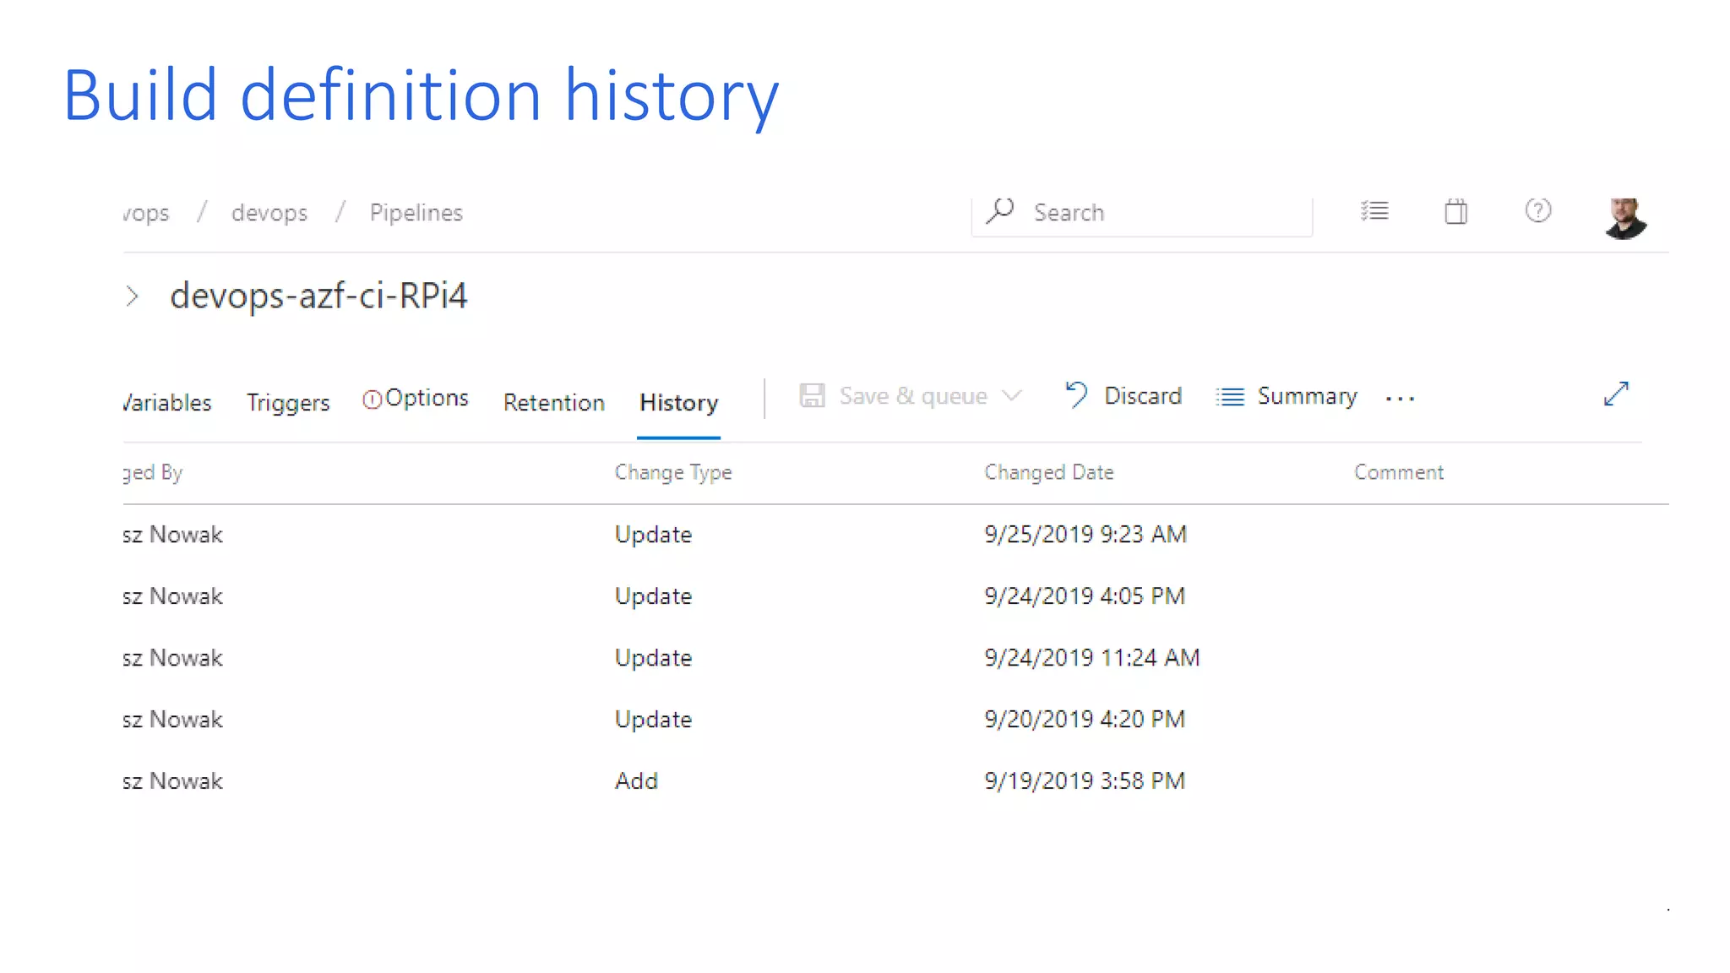This screenshot has height=973, width=1730.
Task: Open the Options tab
Action: click(x=416, y=398)
